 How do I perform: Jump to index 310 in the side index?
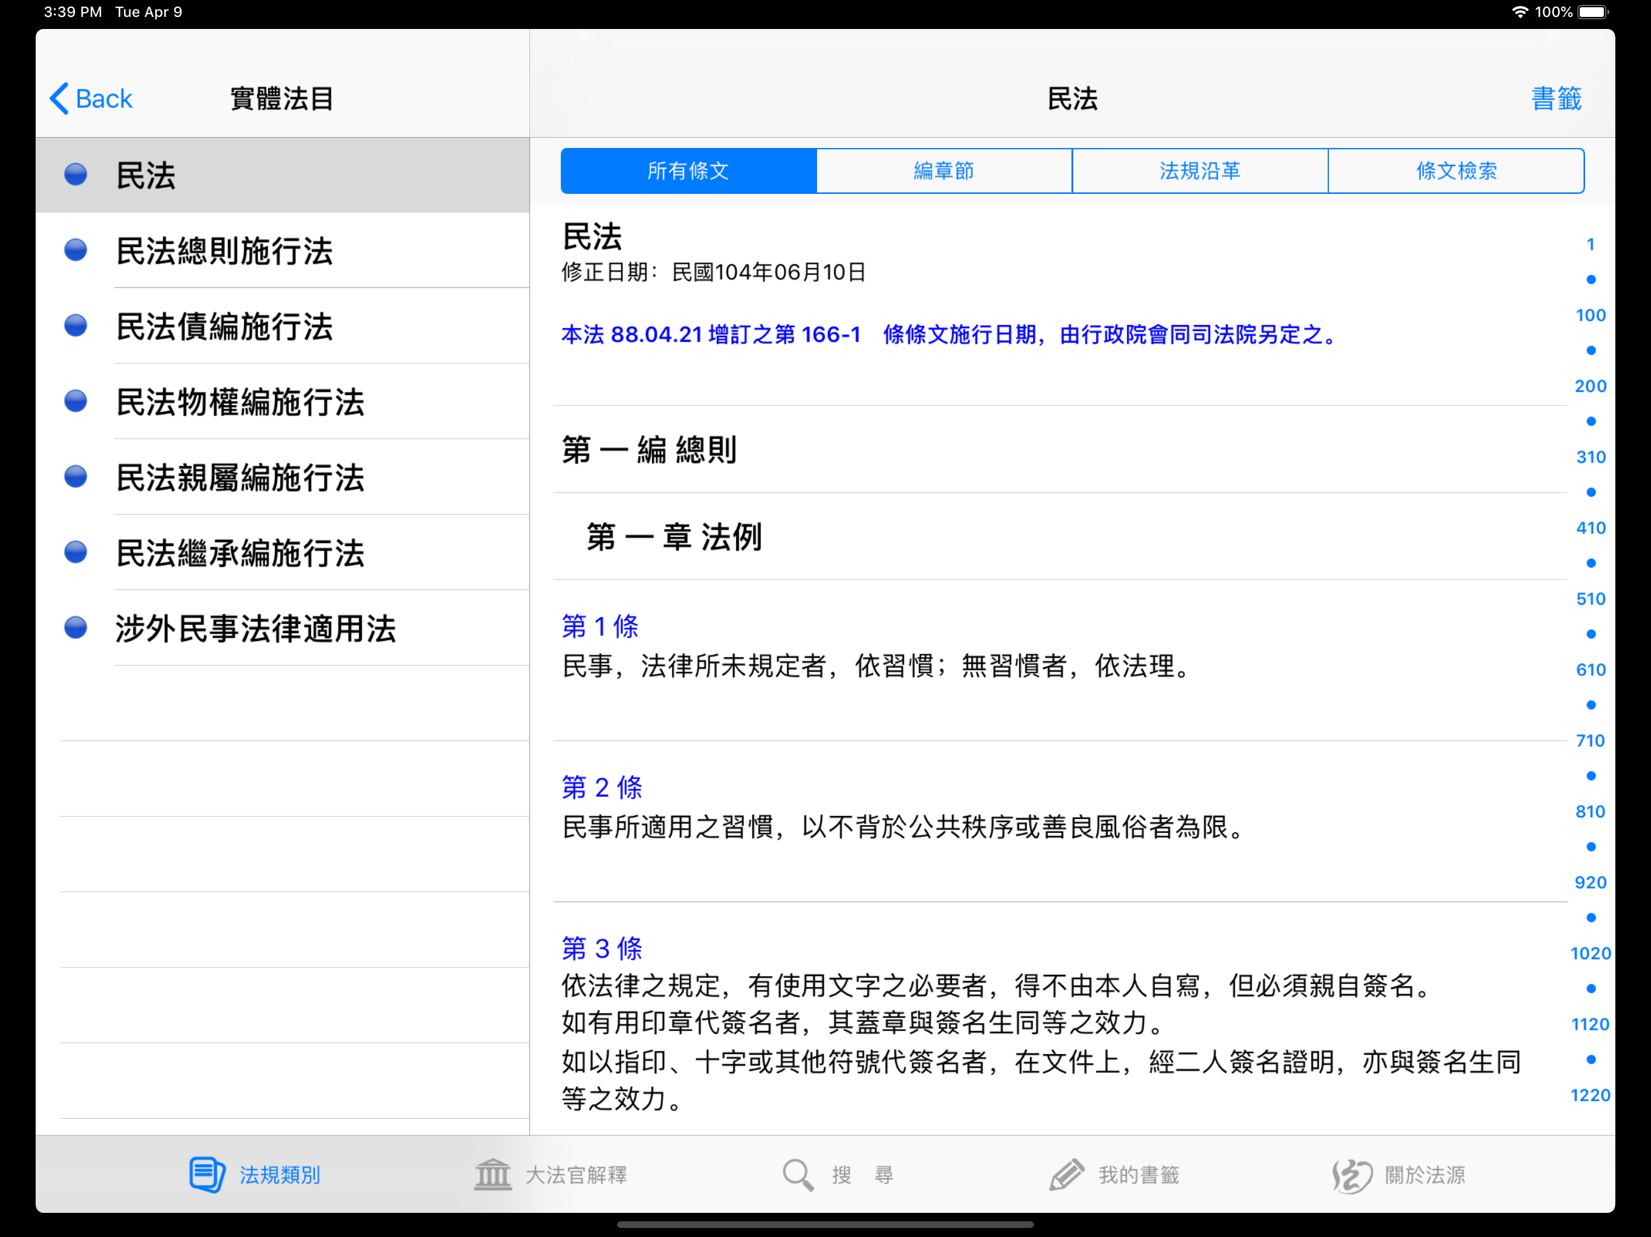click(1591, 457)
